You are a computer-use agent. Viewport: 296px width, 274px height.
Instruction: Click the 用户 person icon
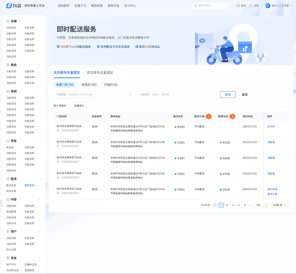tap(8, 232)
